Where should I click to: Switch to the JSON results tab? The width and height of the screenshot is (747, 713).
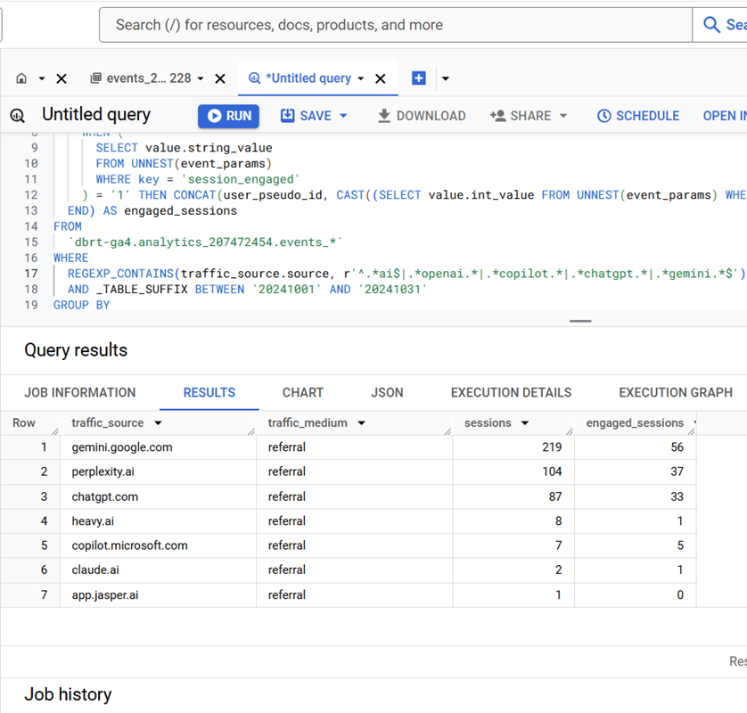(x=387, y=392)
